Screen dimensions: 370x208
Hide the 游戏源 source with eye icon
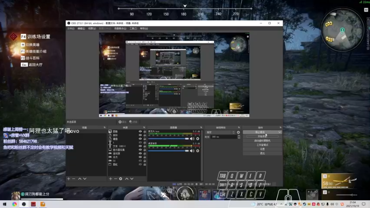tap(140, 153)
